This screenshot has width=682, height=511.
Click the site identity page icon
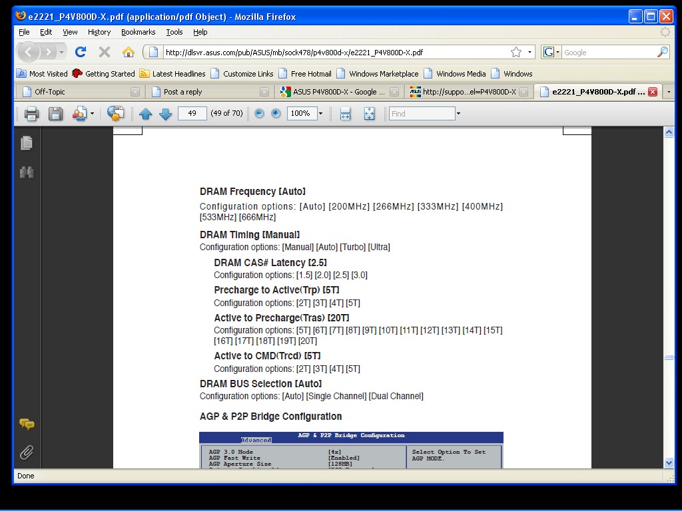tap(153, 52)
